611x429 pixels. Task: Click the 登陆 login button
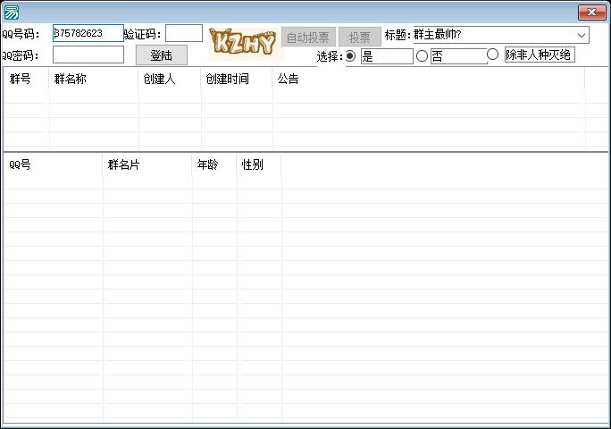pos(162,55)
